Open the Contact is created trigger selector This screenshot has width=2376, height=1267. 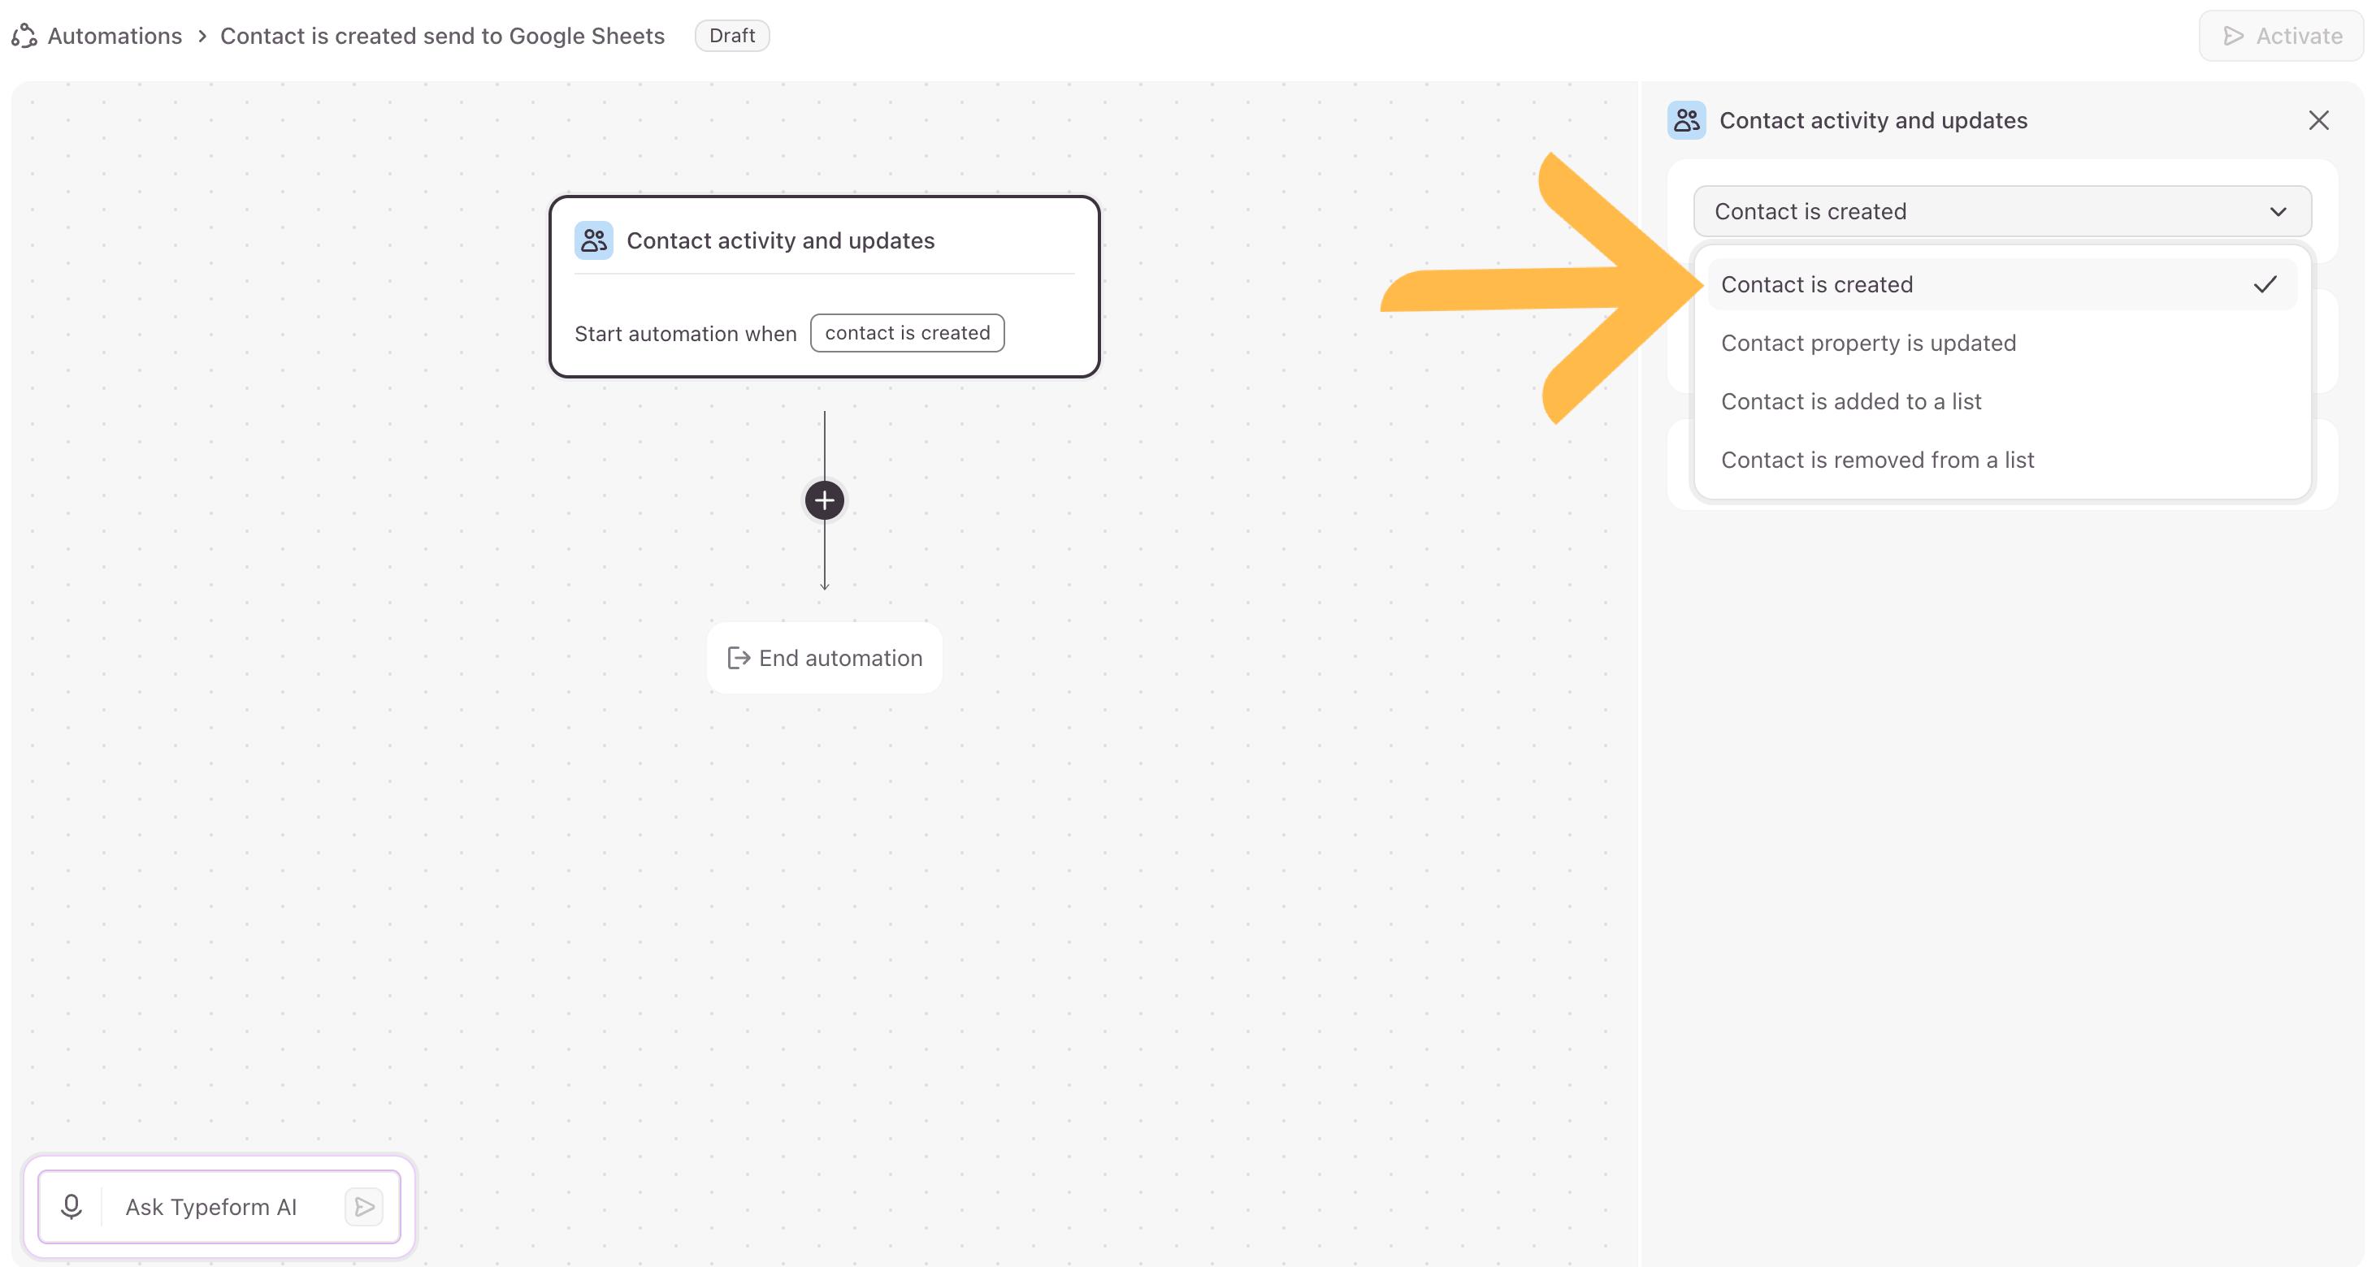coord(2001,211)
